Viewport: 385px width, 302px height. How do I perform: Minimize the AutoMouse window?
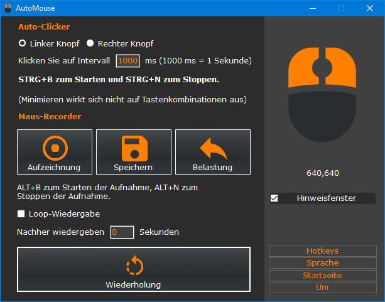(313, 8)
